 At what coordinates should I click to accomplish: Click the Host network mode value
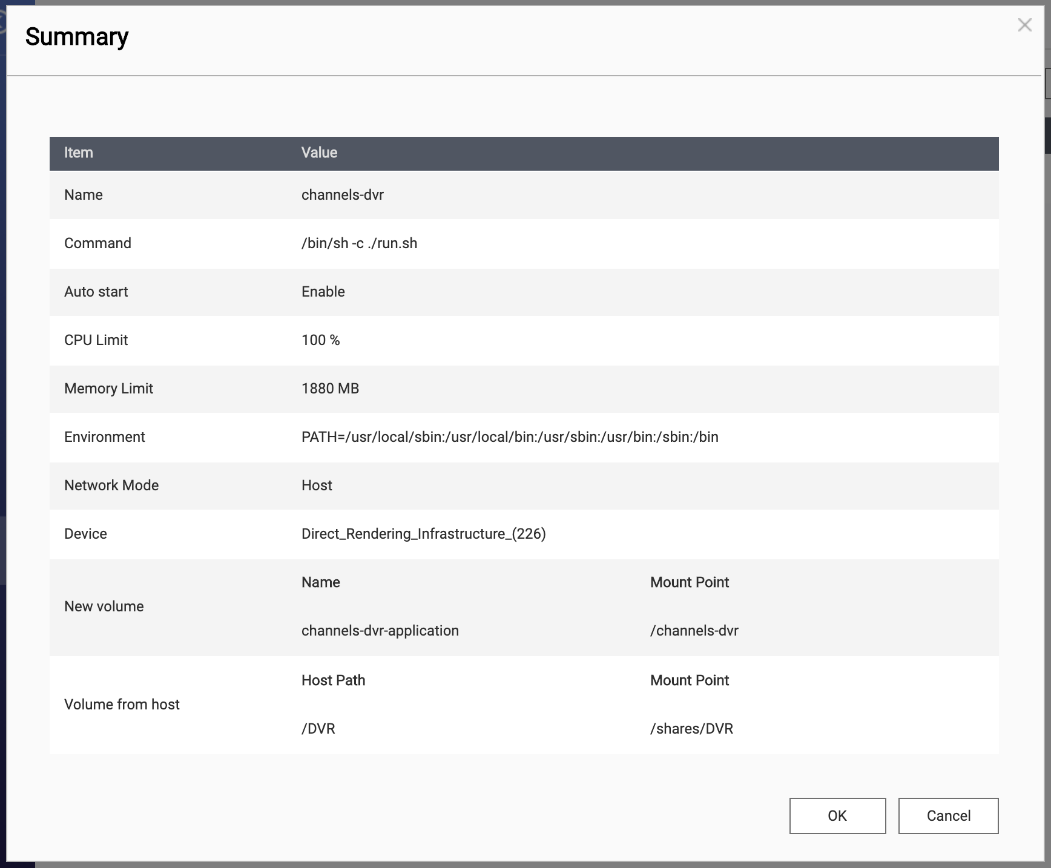pos(317,485)
